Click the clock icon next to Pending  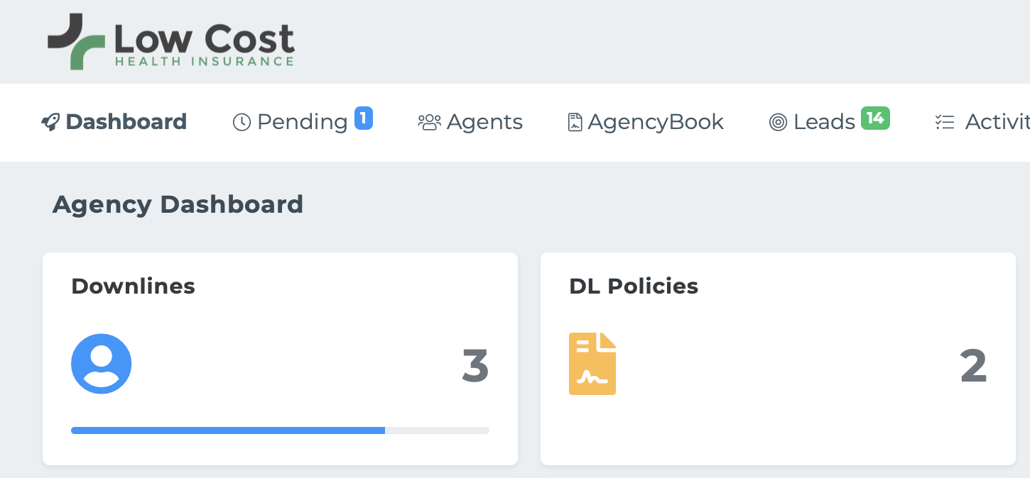242,122
